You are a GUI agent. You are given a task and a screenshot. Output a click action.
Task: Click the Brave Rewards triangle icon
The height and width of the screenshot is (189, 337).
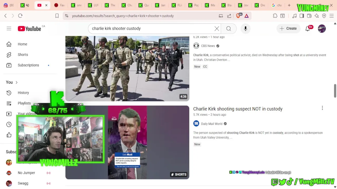pyautogui.click(x=246, y=16)
